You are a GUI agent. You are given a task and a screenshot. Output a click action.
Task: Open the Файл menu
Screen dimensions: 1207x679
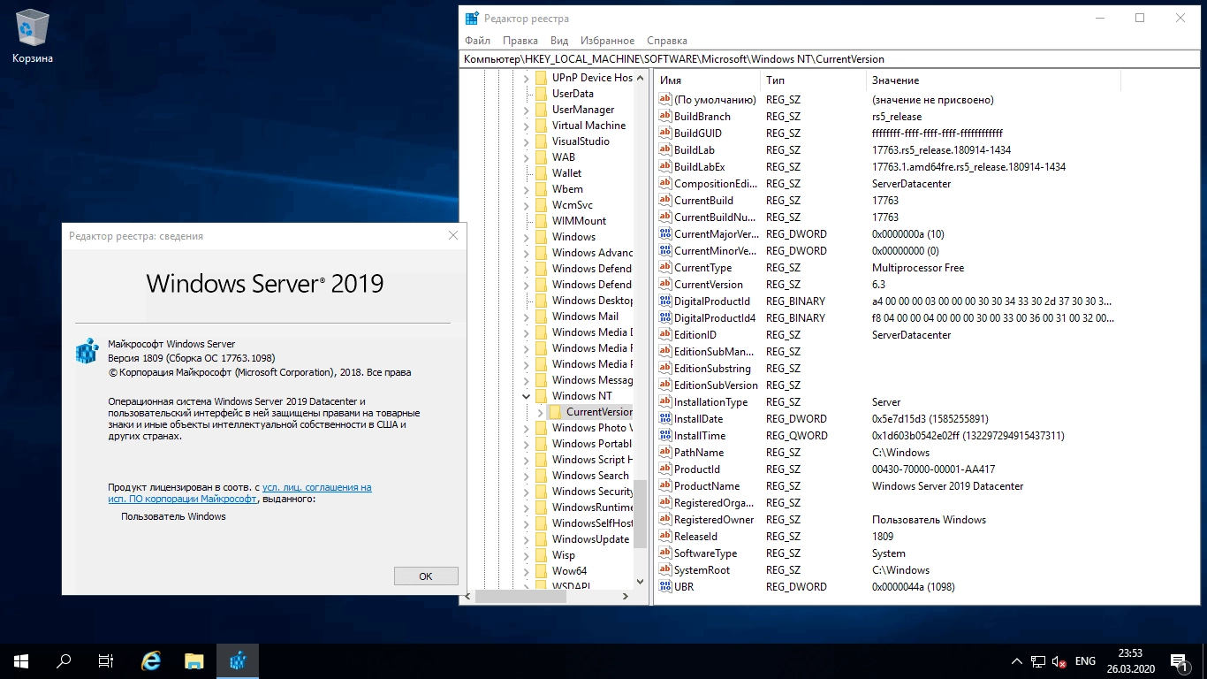(477, 41)
